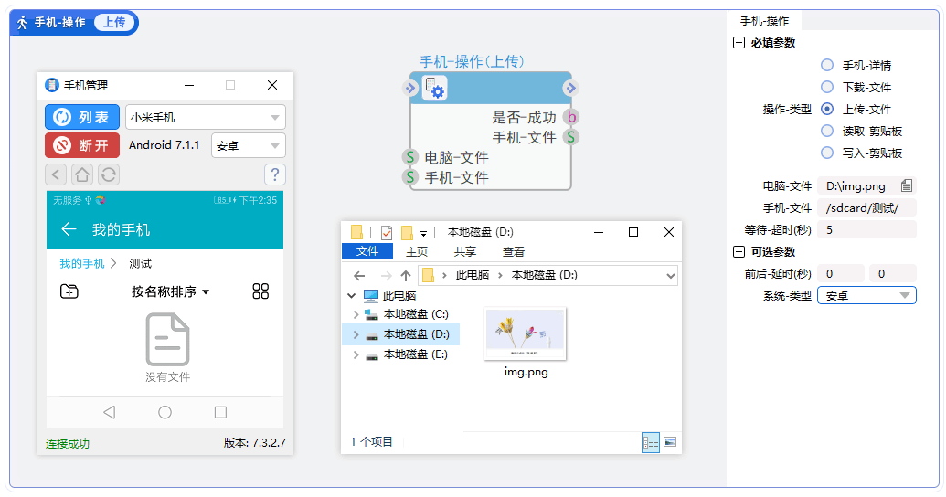Click the refresh icon in 手机管理 toolbar
This screenshot has width=946, height=497.
point(108,174)
